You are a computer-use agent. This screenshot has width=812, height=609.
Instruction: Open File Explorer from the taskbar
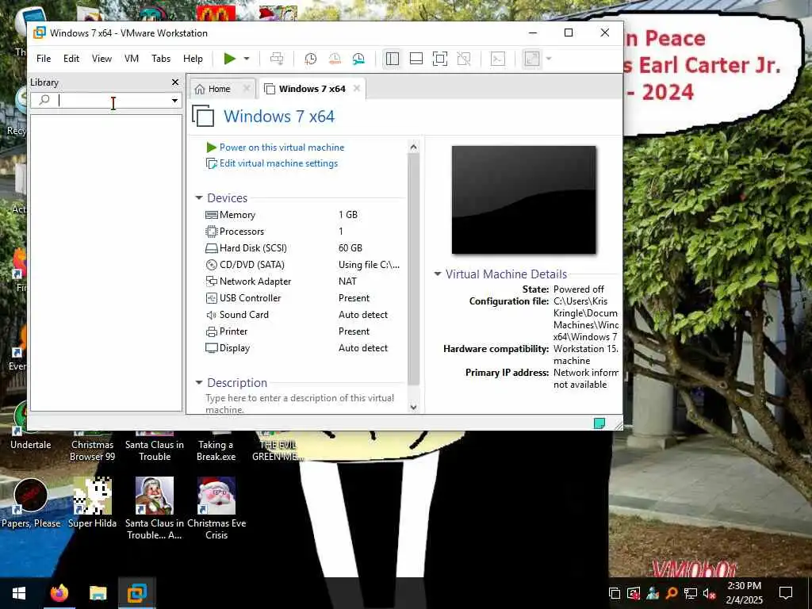pyautogui.click(x=98, y=593)
